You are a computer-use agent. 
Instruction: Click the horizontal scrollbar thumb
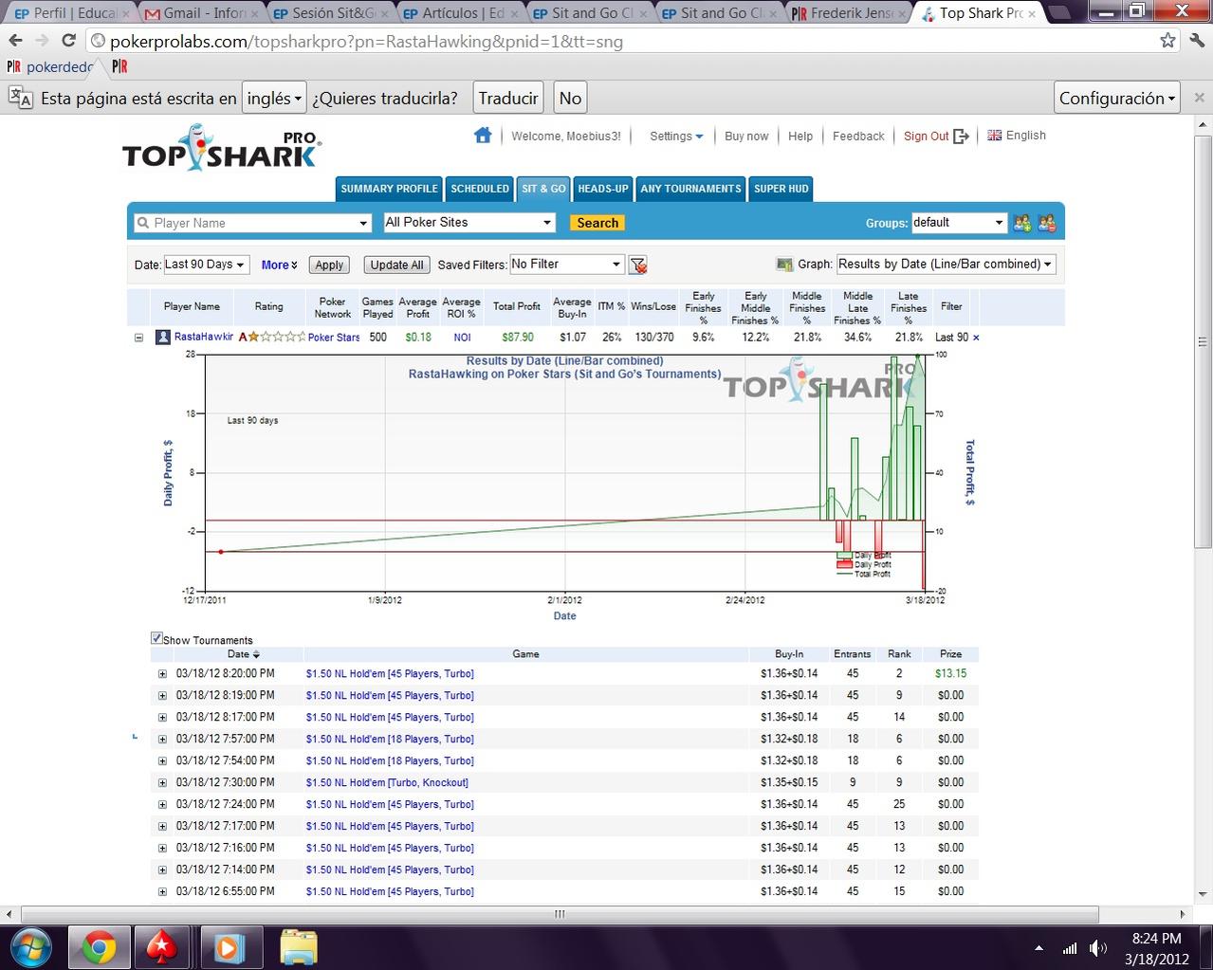560,914
